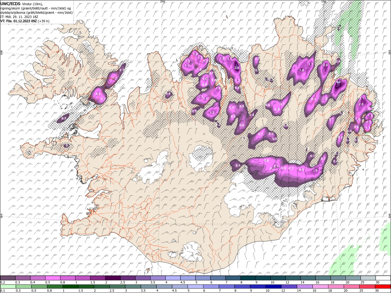The image size is (391, 293).
Task: Click the palest green swatch labeled 0.1
Action: click(8, 286)
